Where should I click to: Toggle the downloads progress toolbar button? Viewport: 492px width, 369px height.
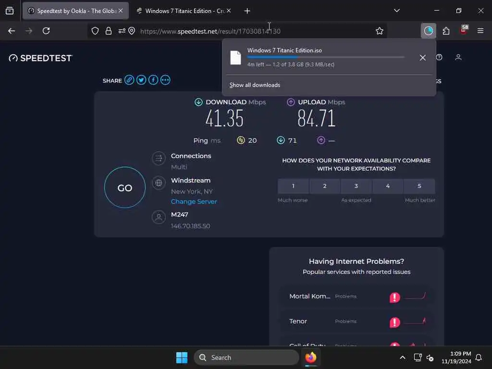pos(428,31)
